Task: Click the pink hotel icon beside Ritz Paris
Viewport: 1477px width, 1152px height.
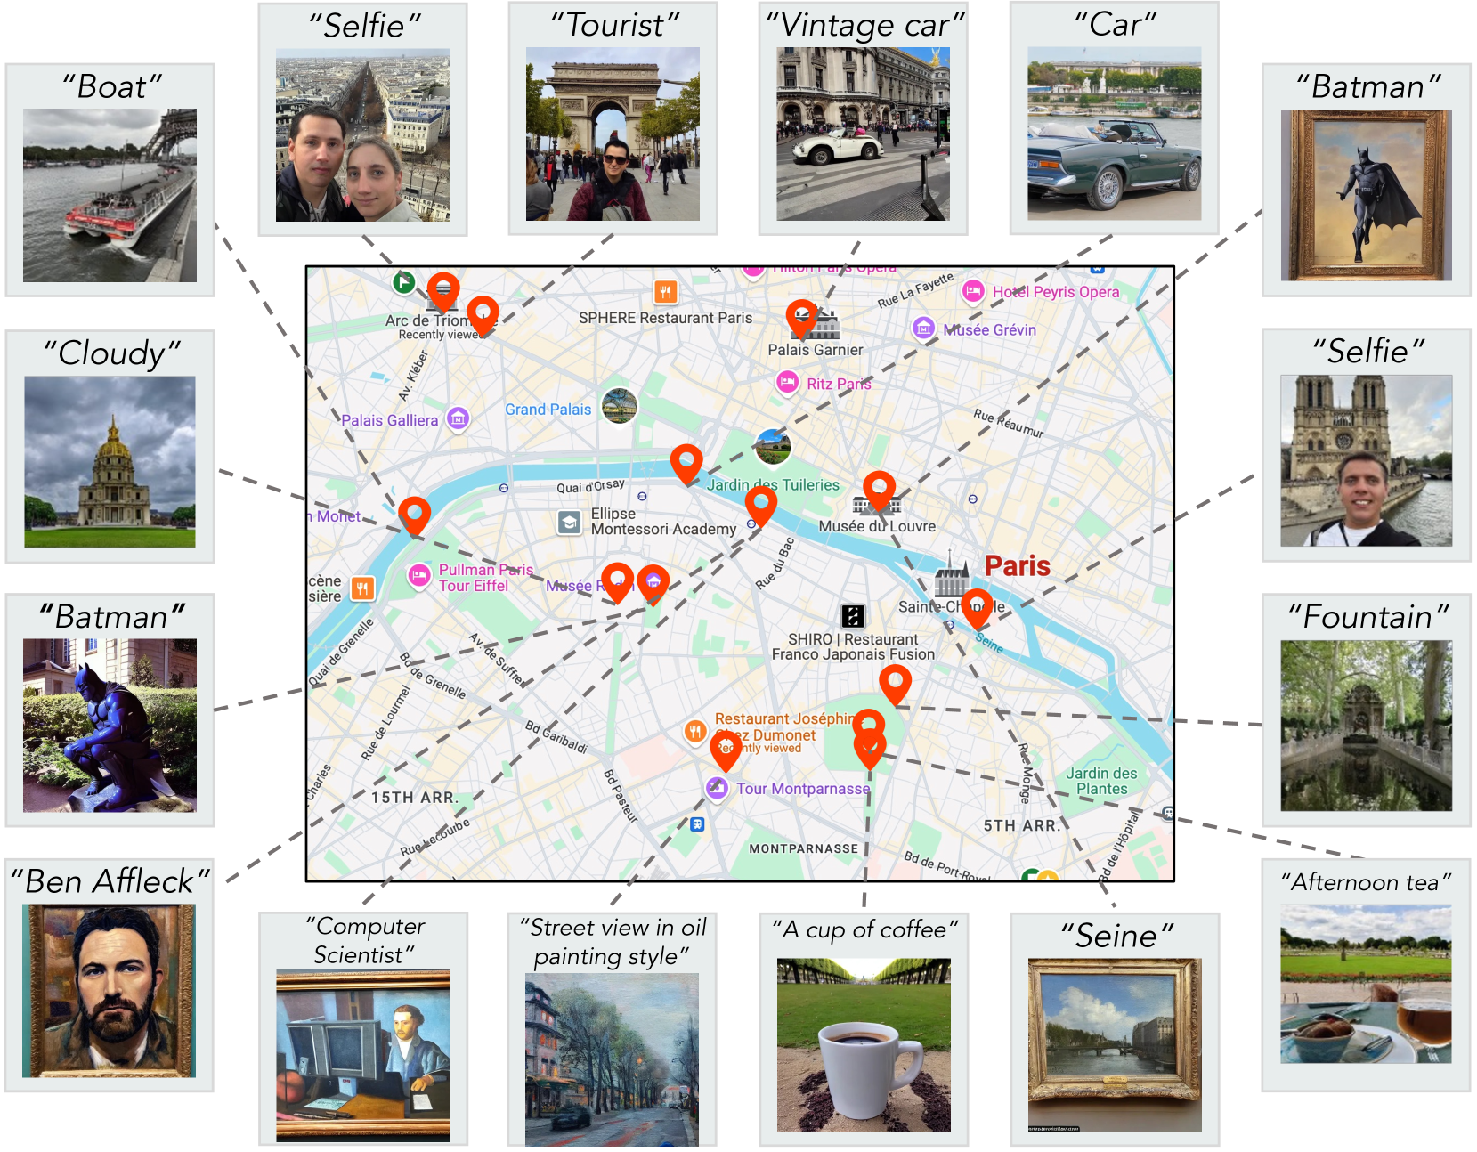Action: 787,383
